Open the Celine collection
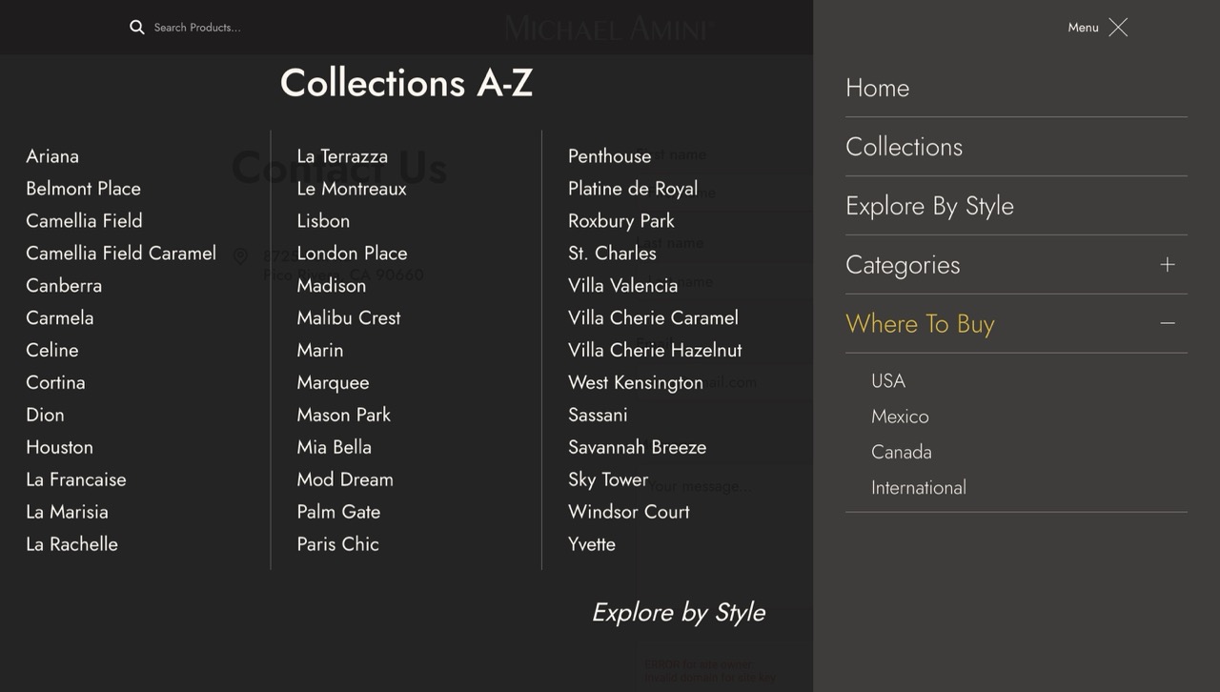Screen dimensions: 1220x692 coord(52,351)
